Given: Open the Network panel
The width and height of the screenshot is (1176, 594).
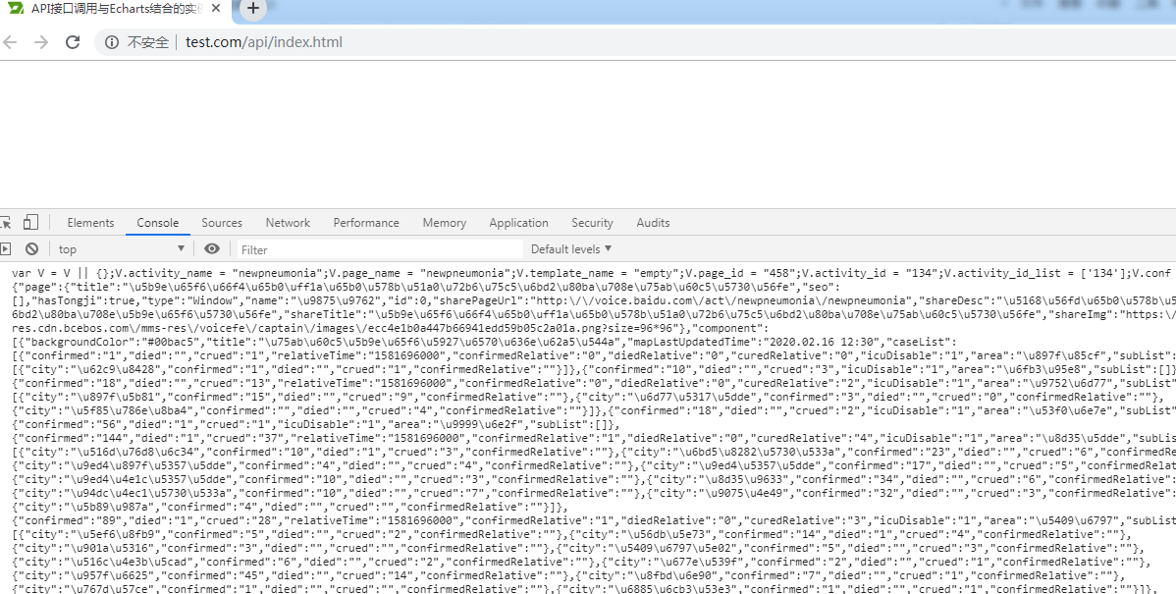Looking at the screenshot, I should click(288, 223).
